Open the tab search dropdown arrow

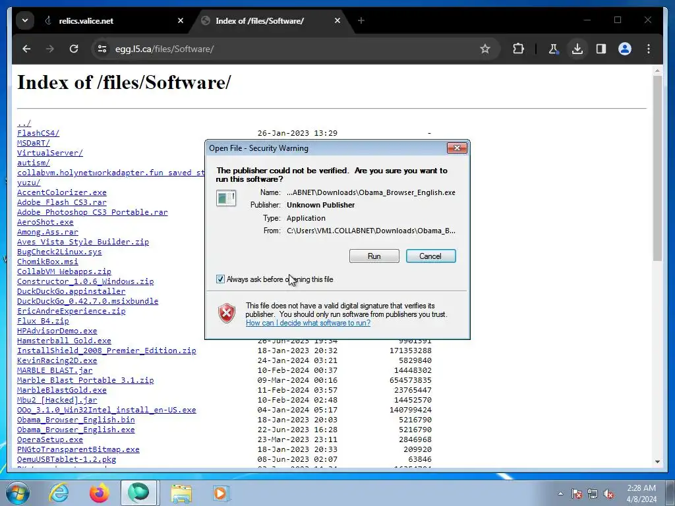pos(25,20)
